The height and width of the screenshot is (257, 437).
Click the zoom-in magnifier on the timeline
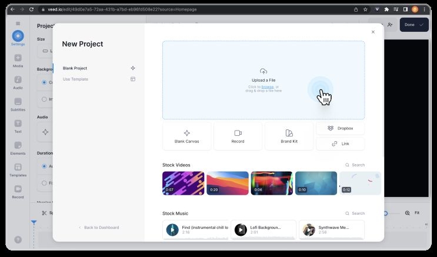click(x=408, y=213)
